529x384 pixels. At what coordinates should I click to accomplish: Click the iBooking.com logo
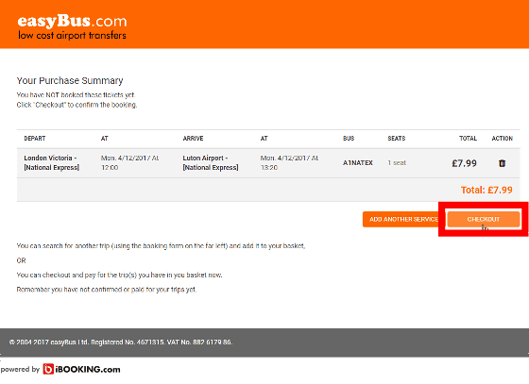coord(81,369)
